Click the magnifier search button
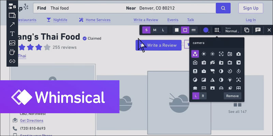 (x=223, y=8)
